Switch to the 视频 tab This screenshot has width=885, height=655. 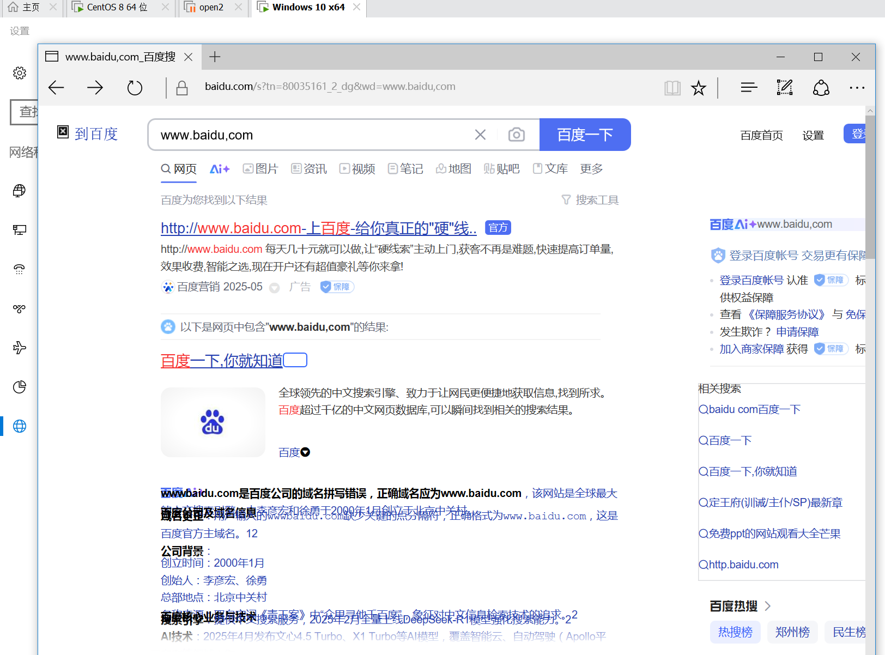coord(357,169)
